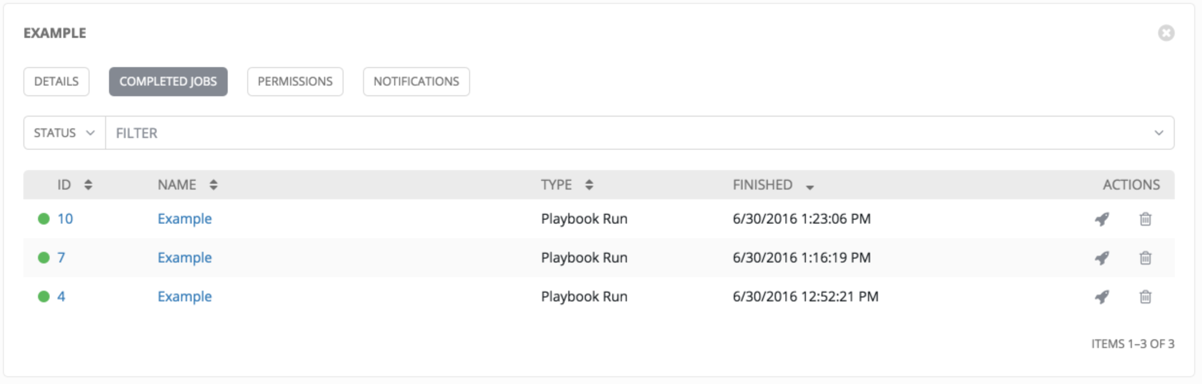Go to the NOTIFICATIONS tab

[x=417, y=82]
